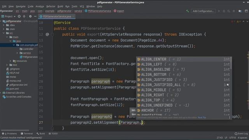This screenshot has height=140, width=249.
Task: Open the VCS menu
Action: pyautogui.click(x=82, y=7)
